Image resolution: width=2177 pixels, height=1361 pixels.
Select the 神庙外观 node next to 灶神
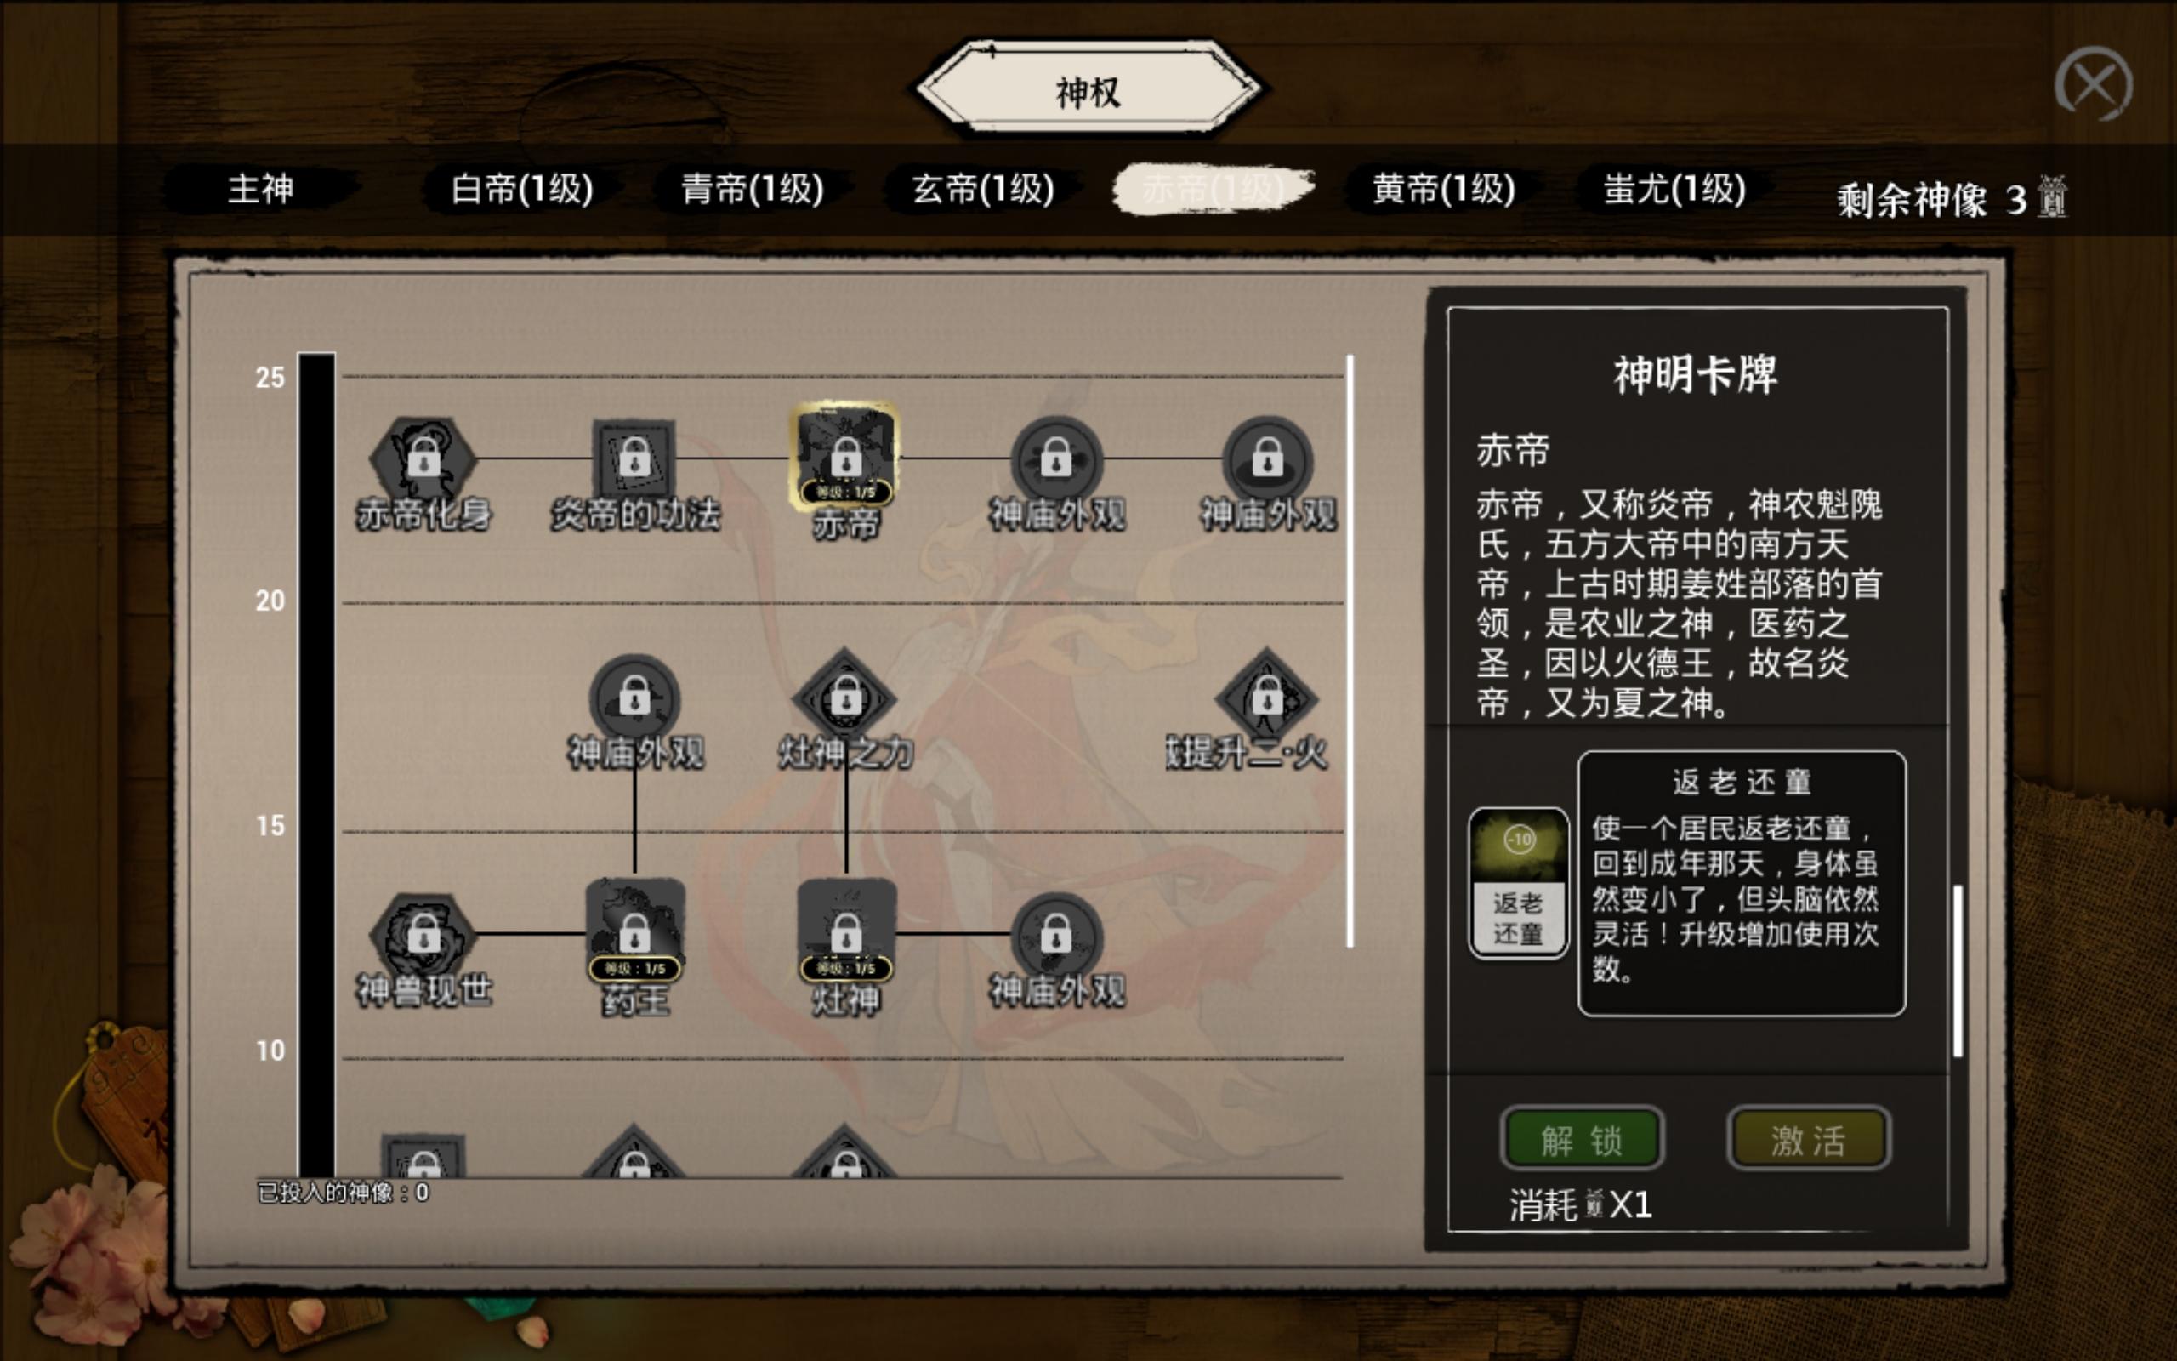click(1056, 938)
